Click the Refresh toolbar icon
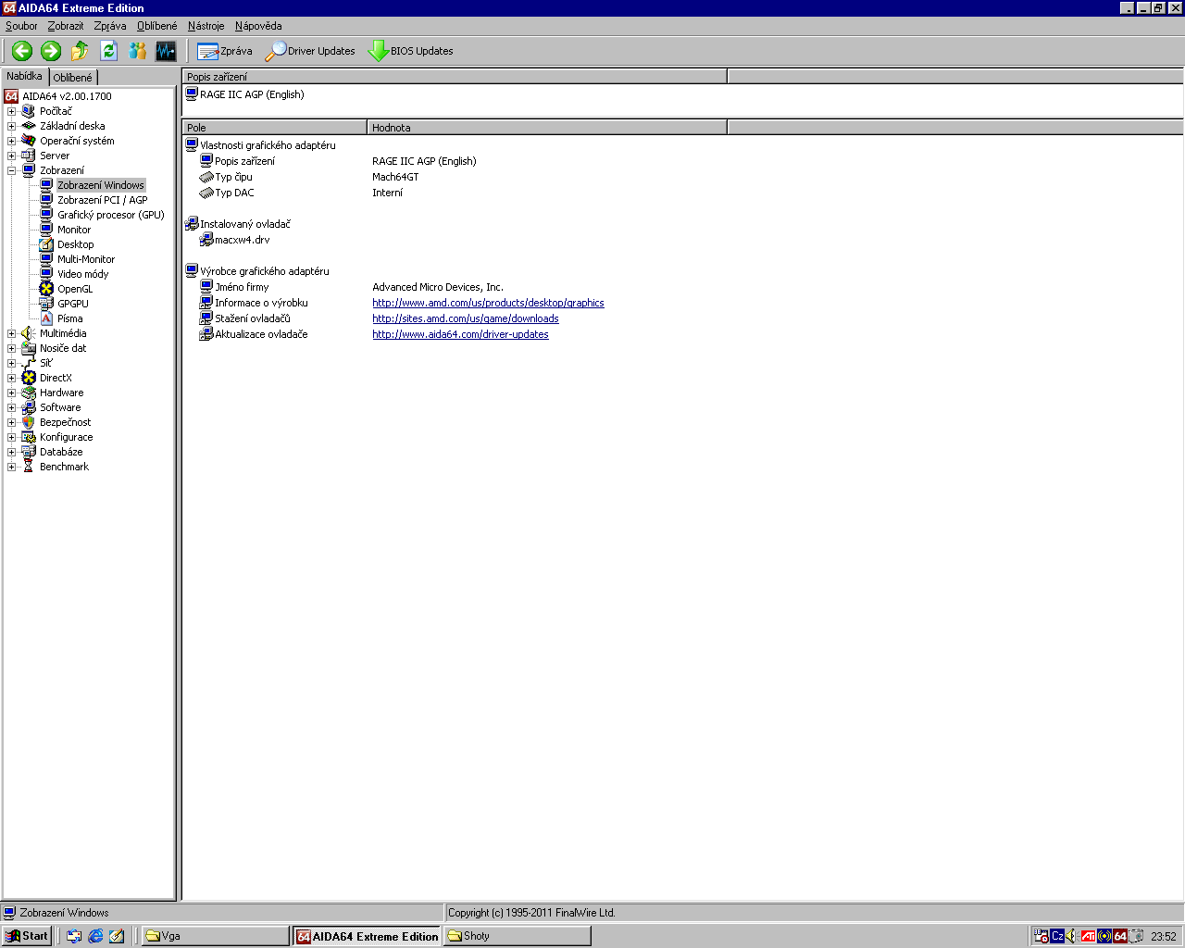Screen dimensions: 1185x948 point(108,51)
